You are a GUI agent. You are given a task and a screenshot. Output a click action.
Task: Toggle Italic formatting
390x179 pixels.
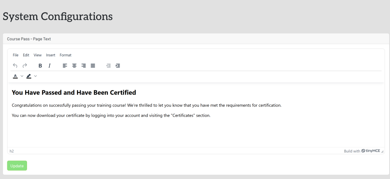(x=50, y=66)
